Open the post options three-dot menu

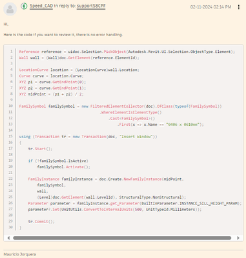[x=238, y=7]
